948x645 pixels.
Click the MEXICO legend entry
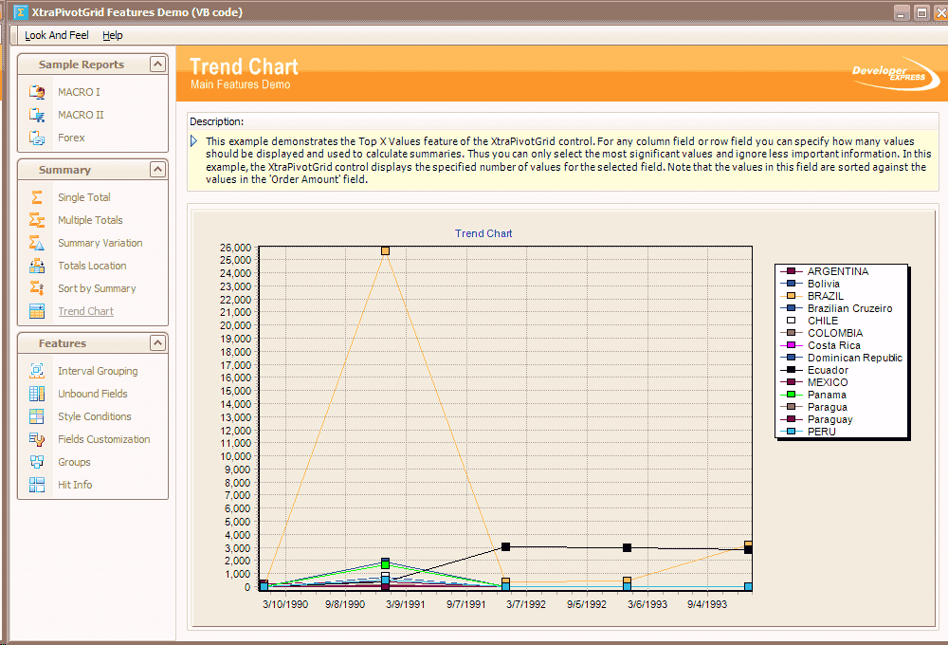tap(828, 382)
